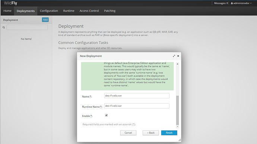257x144 pixels.
Task: Click the dialog resize grip corner
Action: tap(180, 140)
